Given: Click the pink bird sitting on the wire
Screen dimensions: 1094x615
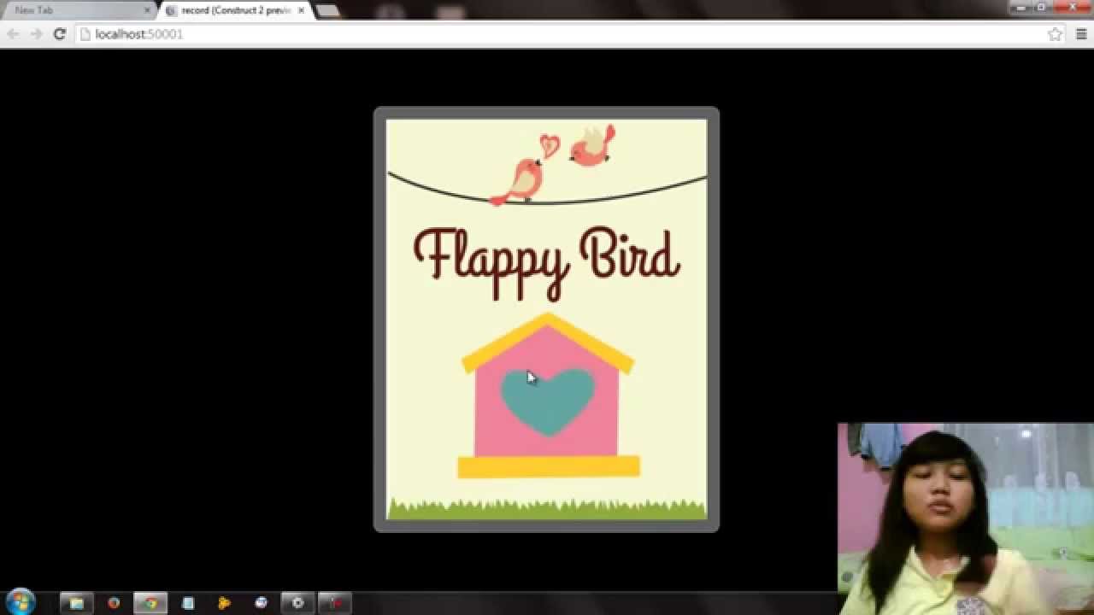Looking at the screenshot, I should tap(518, 182).
